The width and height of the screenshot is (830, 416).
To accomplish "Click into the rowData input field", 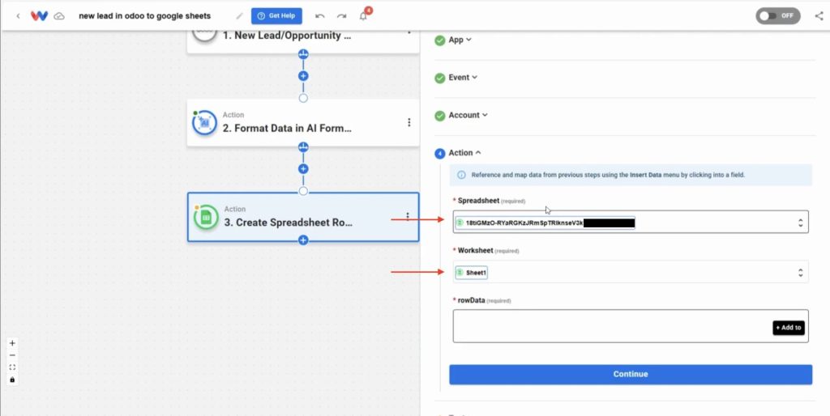I will 631,326.
